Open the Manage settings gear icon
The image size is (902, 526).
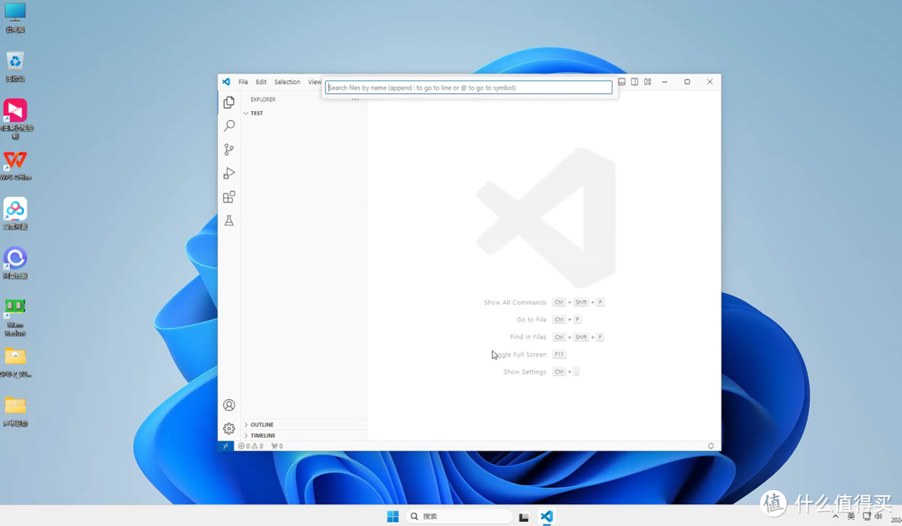[x=229, y=428]
